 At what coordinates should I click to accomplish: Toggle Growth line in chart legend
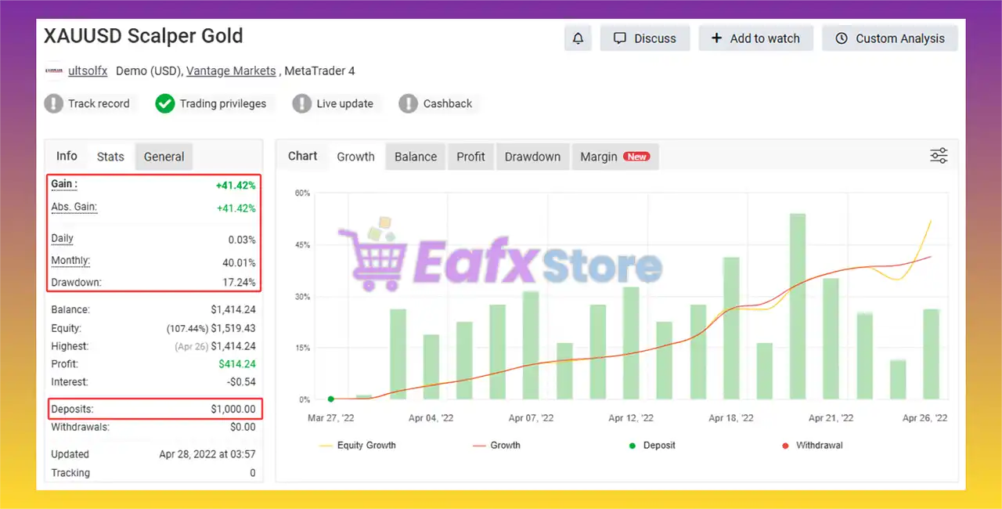(496, 446)
